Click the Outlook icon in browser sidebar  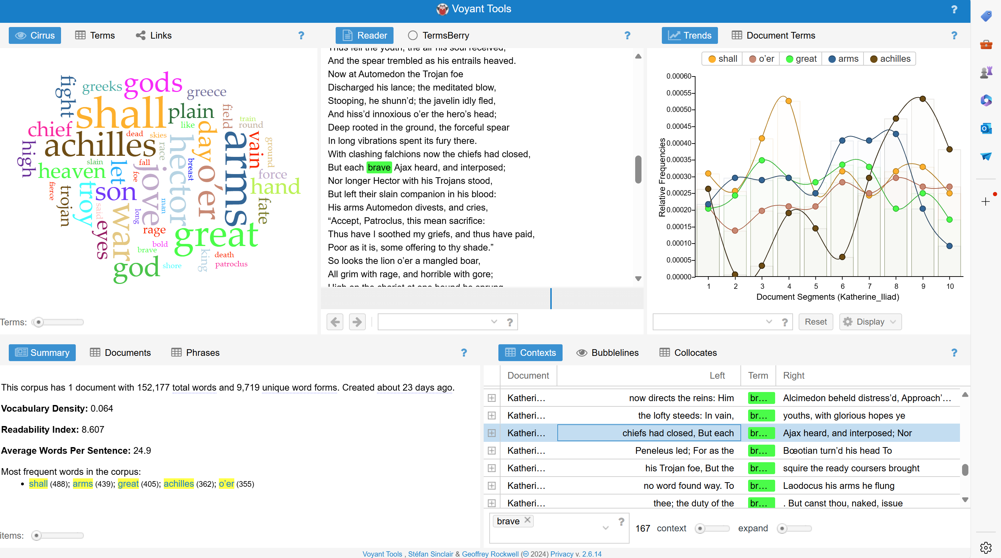click(986, 129)
